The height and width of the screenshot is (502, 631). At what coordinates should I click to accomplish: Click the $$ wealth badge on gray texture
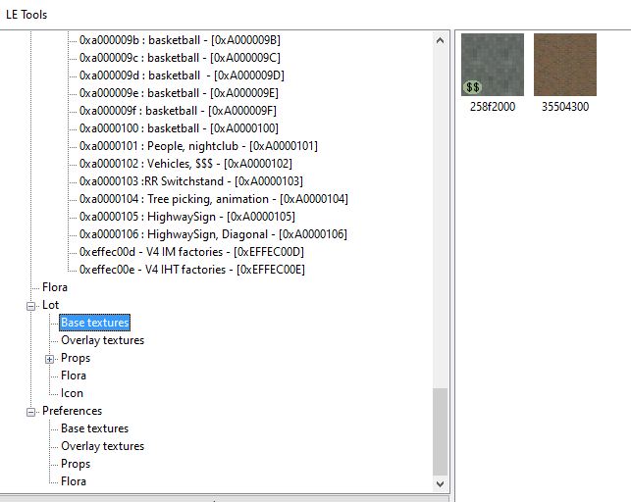click(472, 87)
